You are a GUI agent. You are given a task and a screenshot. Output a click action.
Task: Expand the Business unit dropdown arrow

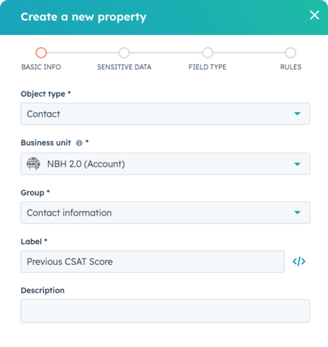(x=297, y=164)
